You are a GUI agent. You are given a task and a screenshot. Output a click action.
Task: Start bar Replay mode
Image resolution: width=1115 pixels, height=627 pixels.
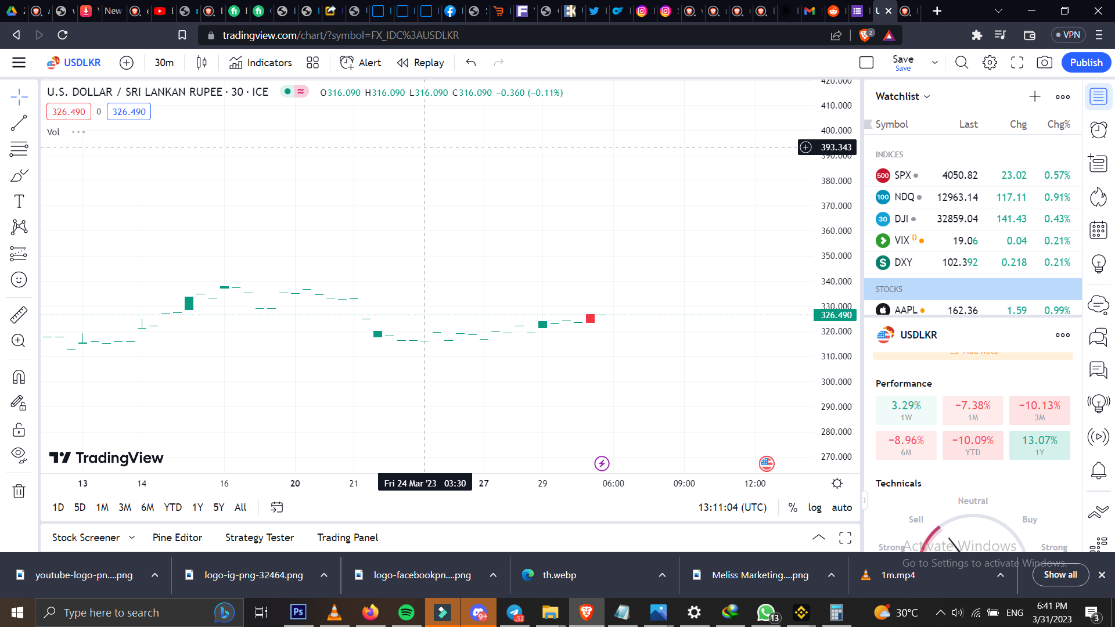[x=420, y=63]
